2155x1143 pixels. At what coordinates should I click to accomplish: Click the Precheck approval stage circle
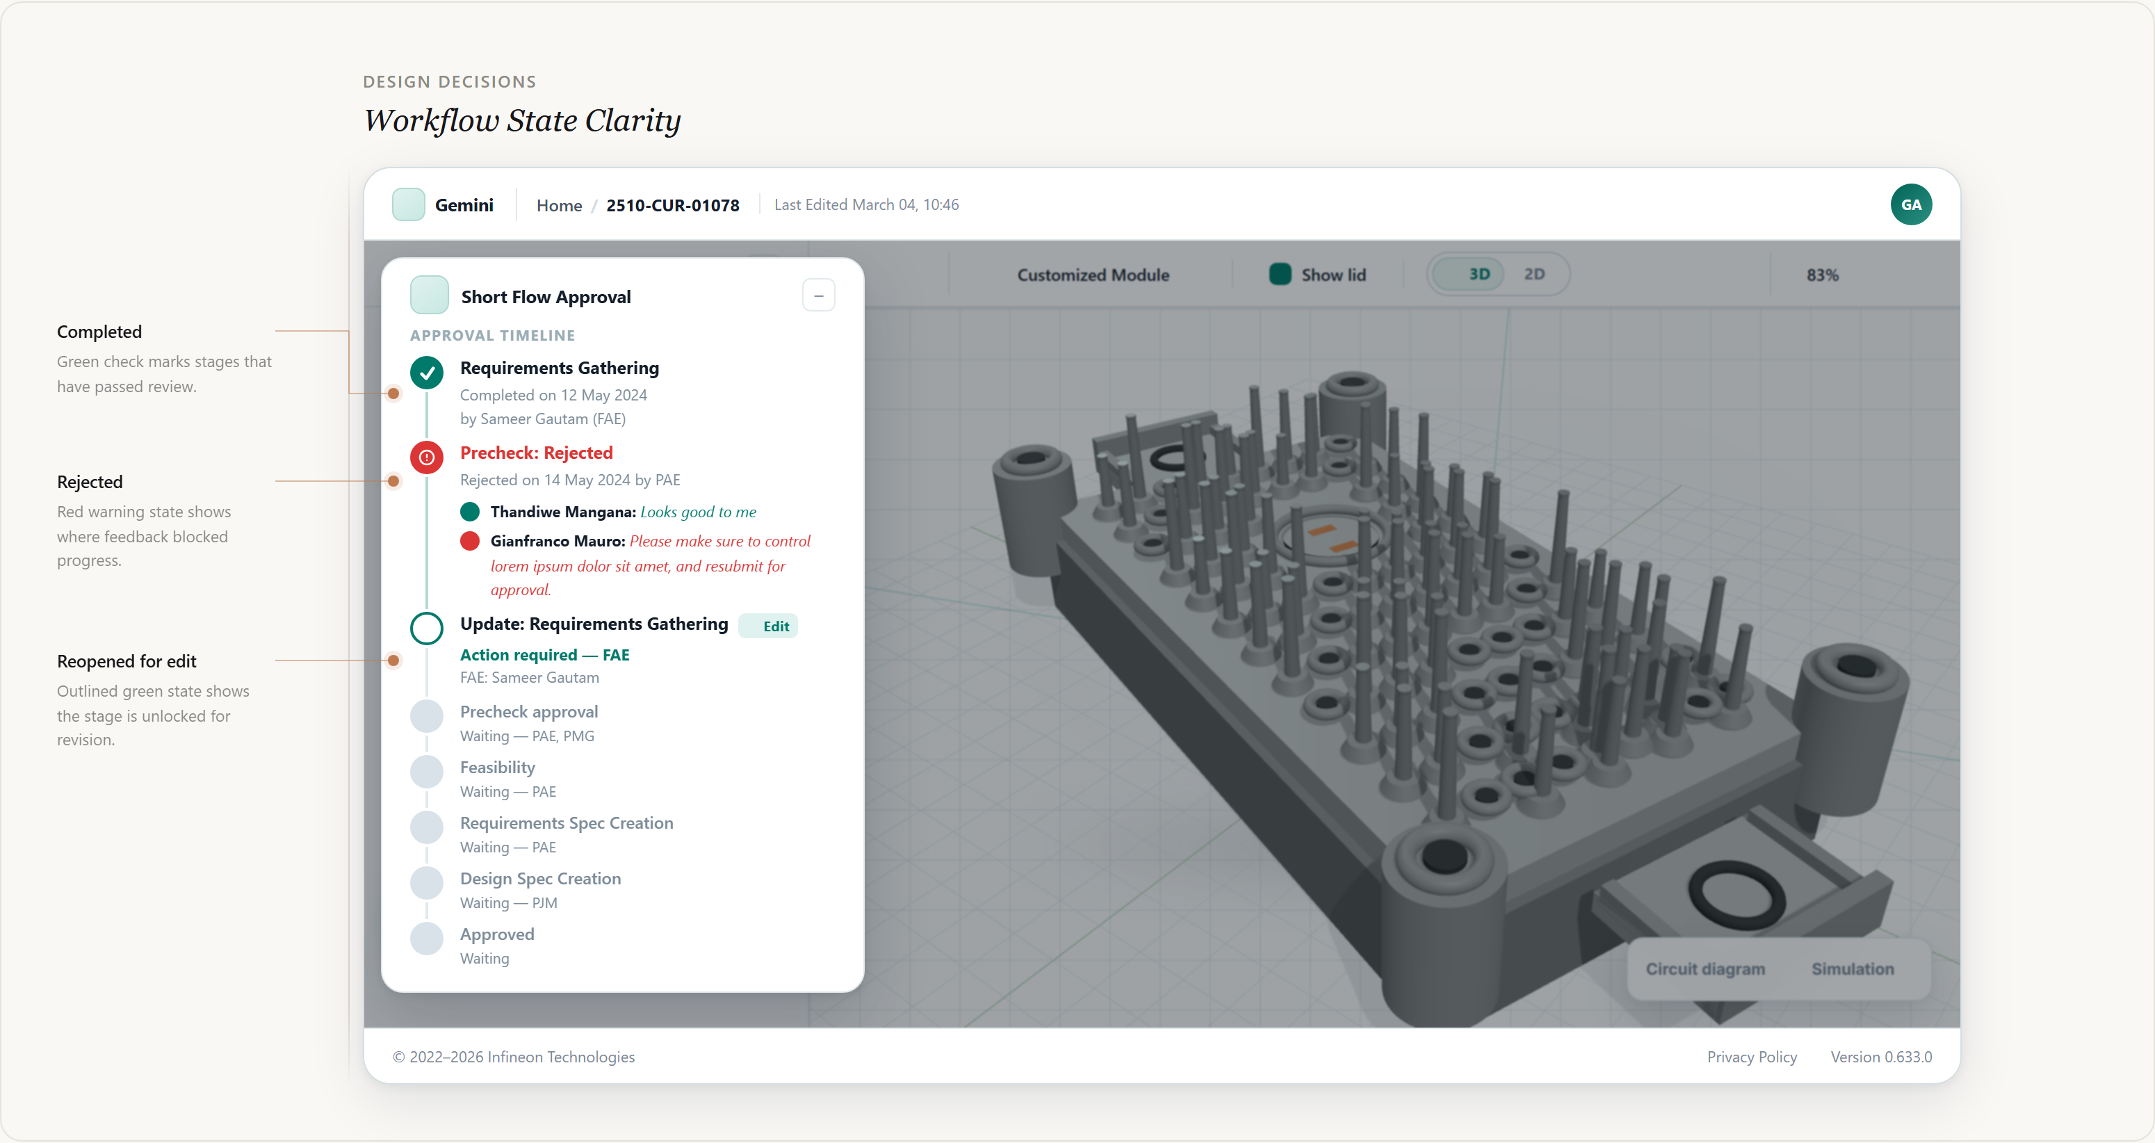pos(427,716)
